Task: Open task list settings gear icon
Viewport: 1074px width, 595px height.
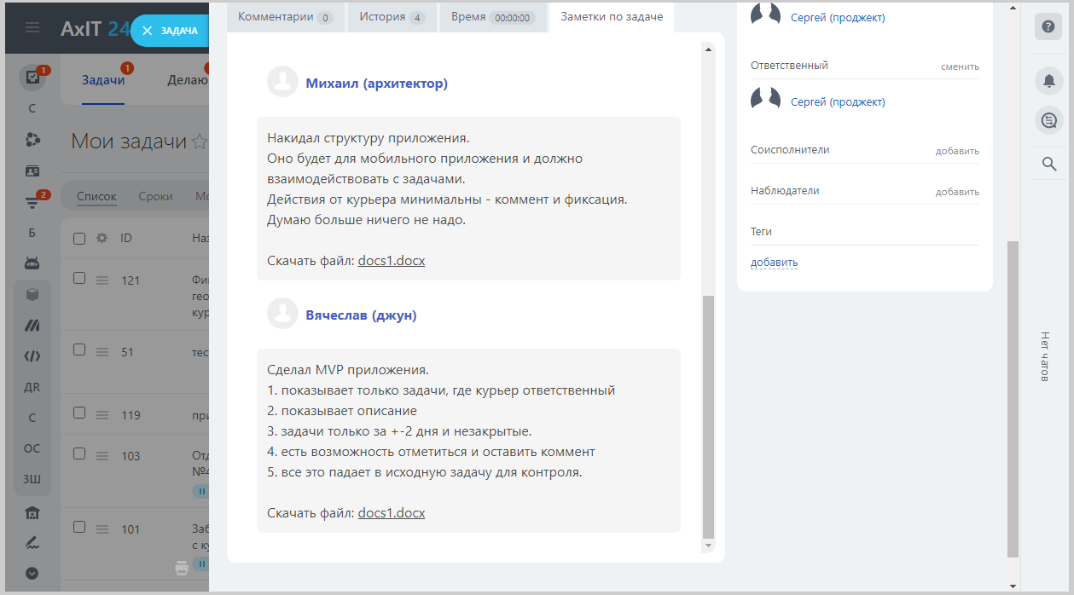Action: [x=102, y=239]
